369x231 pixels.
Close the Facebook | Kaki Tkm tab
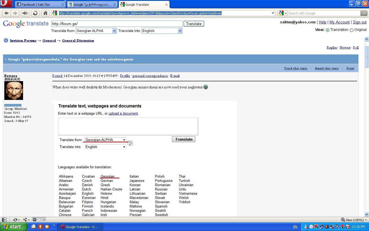coord(63,5)
